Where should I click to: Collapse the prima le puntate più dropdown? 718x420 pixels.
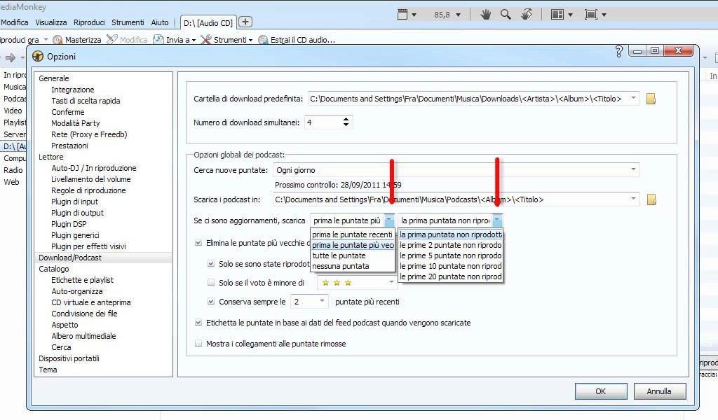pyautogui.click(x=388, y=220)
